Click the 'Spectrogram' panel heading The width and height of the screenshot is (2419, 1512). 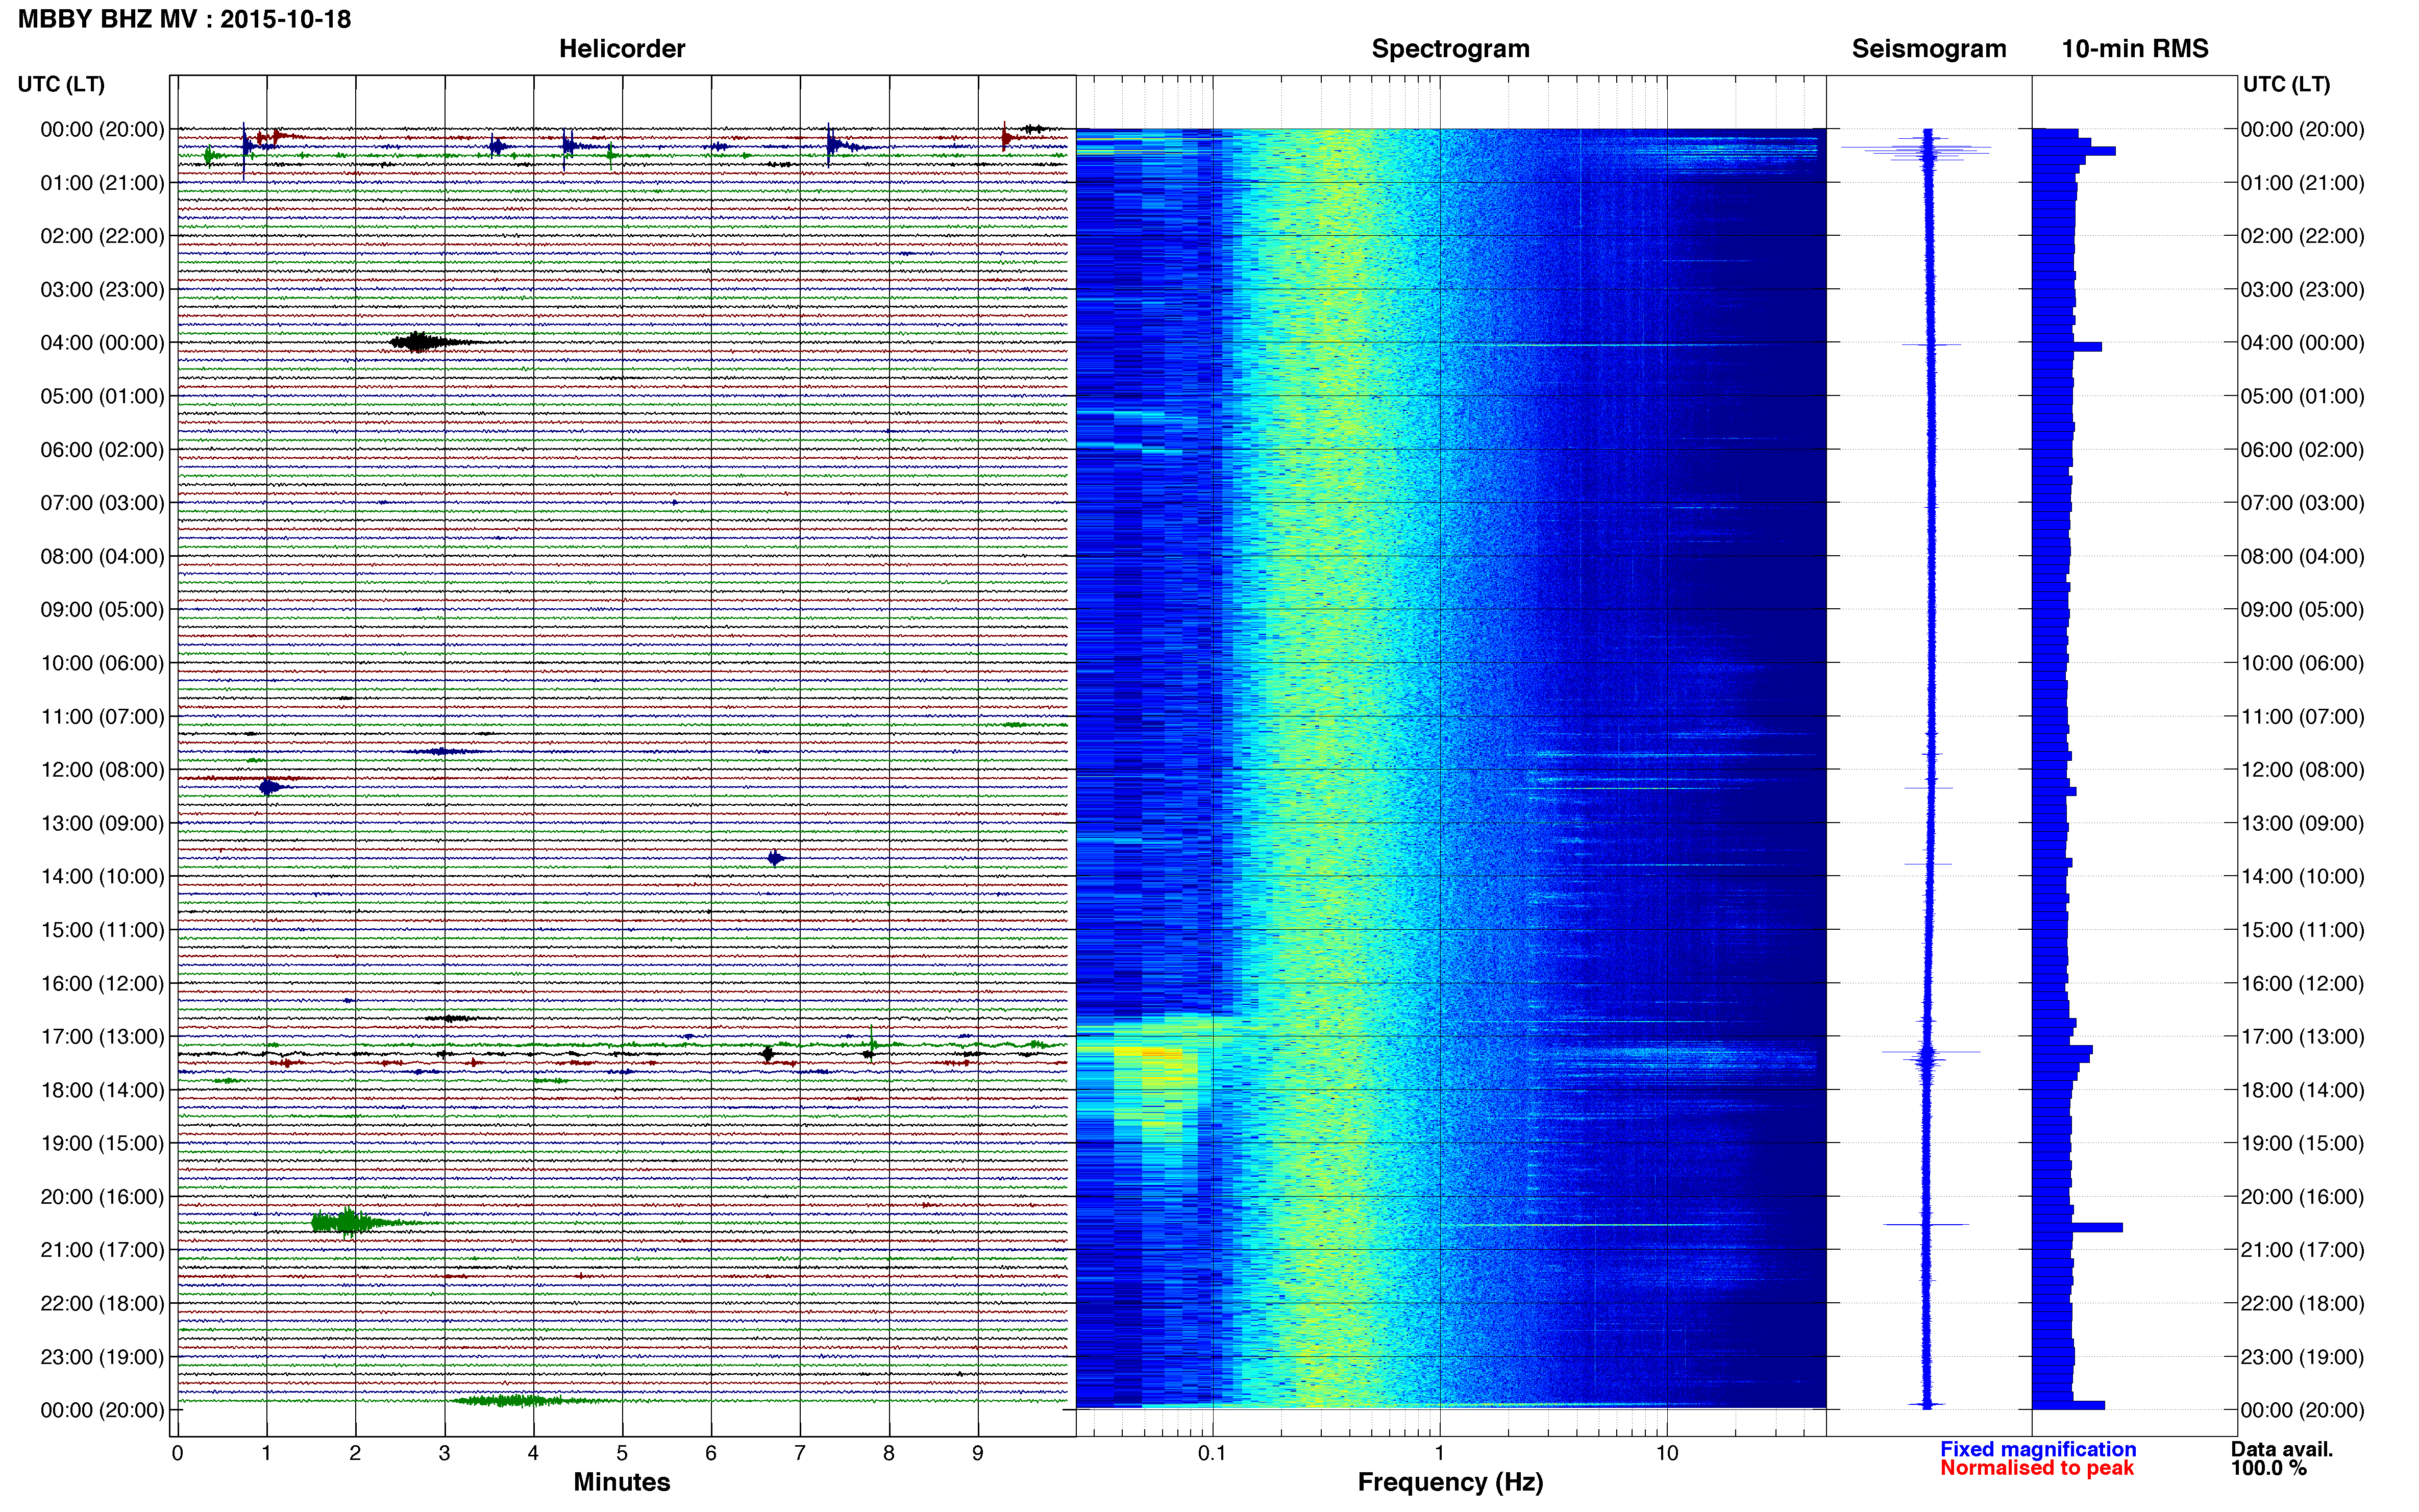[x=1450, y=49]
